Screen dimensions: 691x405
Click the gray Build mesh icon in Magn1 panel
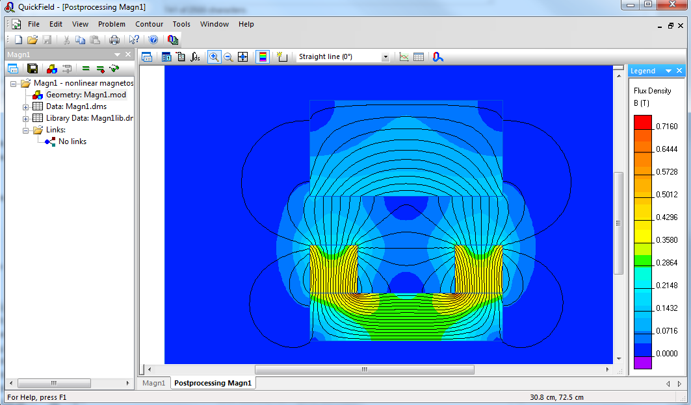pyautogui.click(x=66, y=69)
